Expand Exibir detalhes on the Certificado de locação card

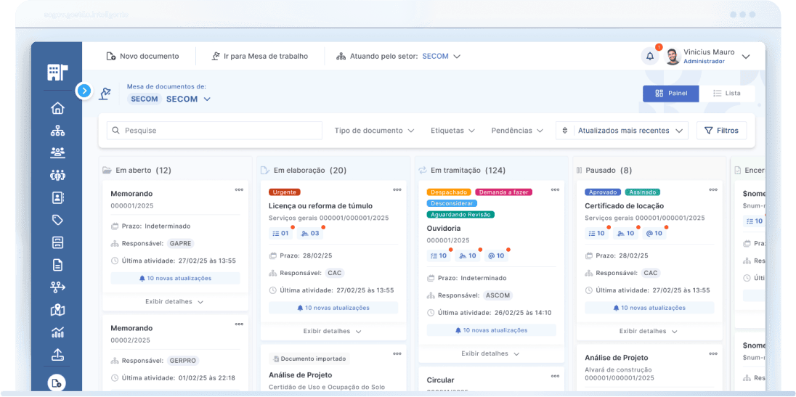click(649, 331)
